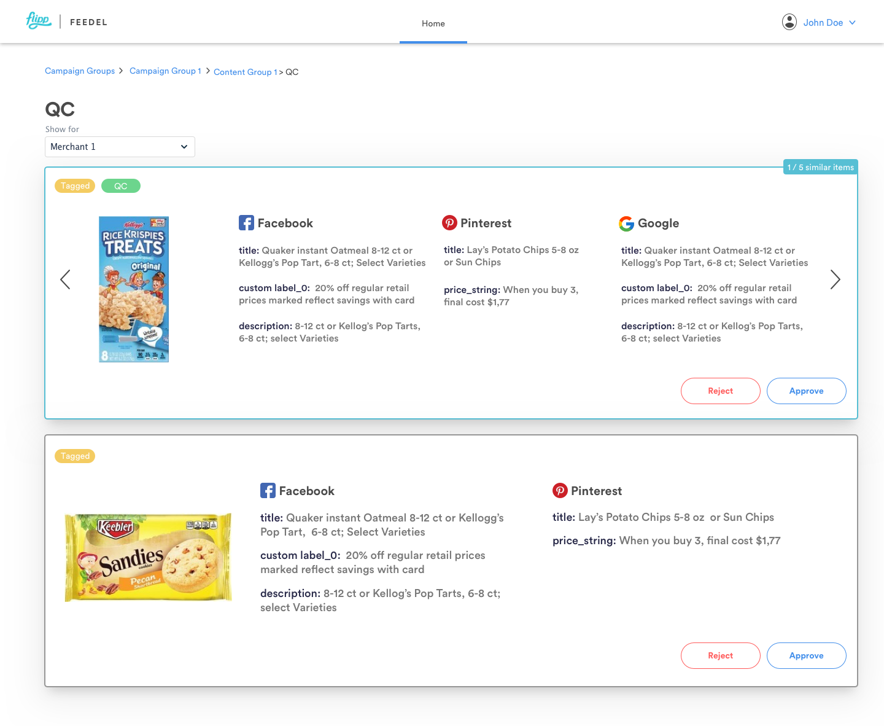Click the Pinterest icon in Rice Krispies card
884x726 pixels.
click(449, 223)
